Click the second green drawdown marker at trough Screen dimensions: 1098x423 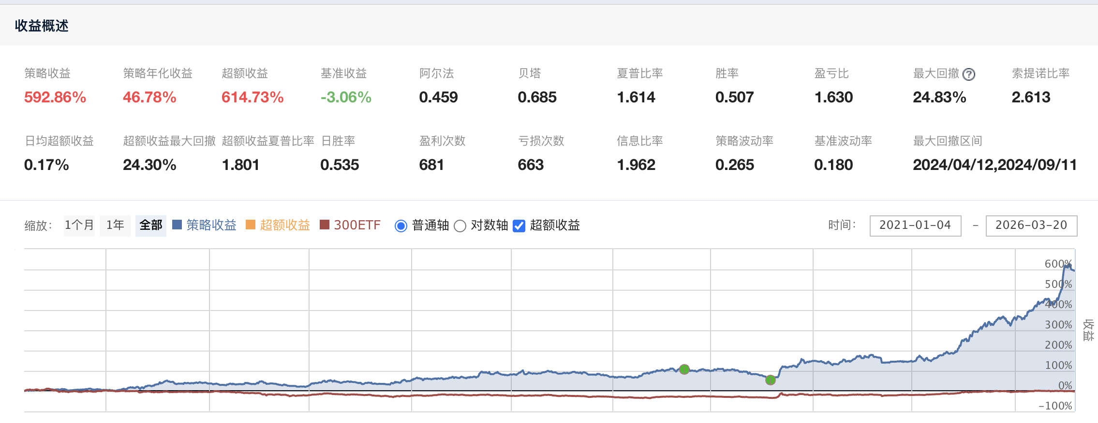(x=771, y=380)
